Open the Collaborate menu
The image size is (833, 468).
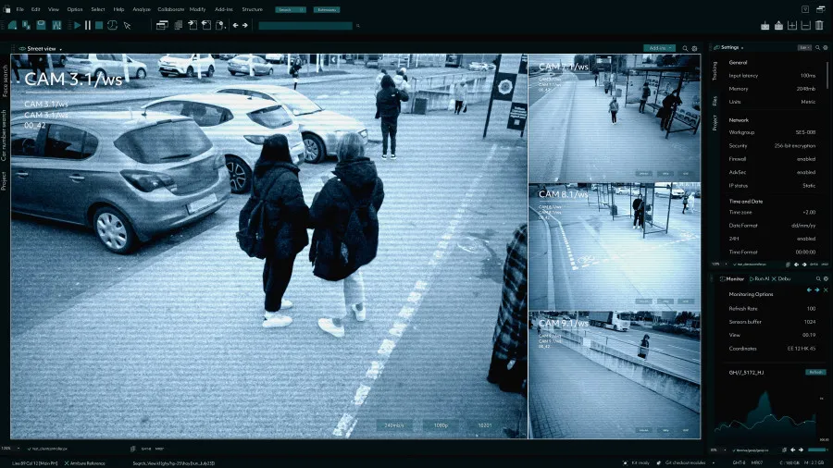(170, 9)
